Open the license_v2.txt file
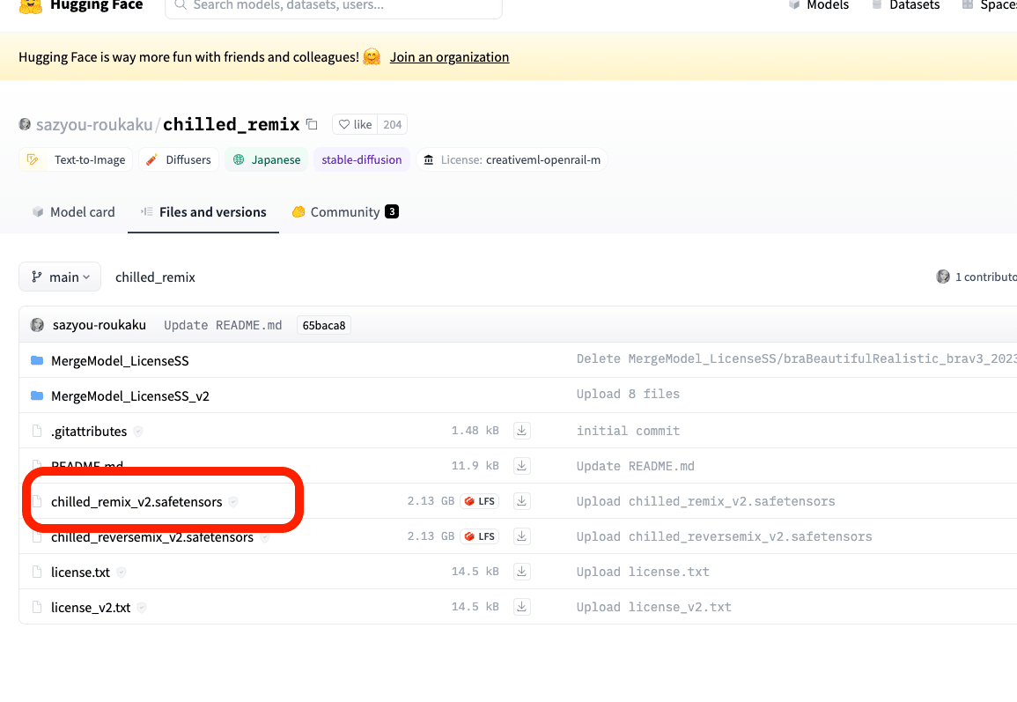 91,607
